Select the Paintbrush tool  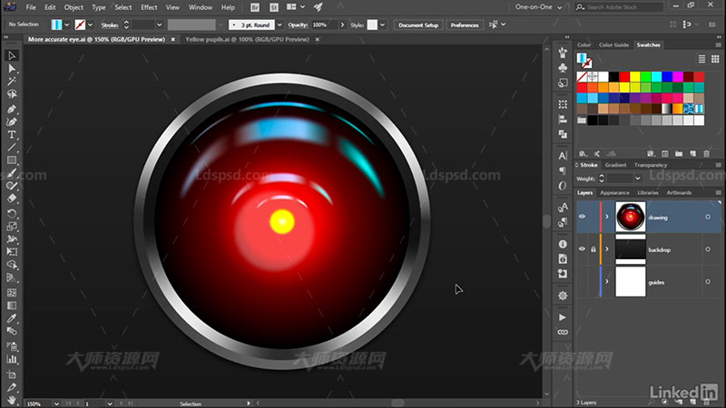12,173
